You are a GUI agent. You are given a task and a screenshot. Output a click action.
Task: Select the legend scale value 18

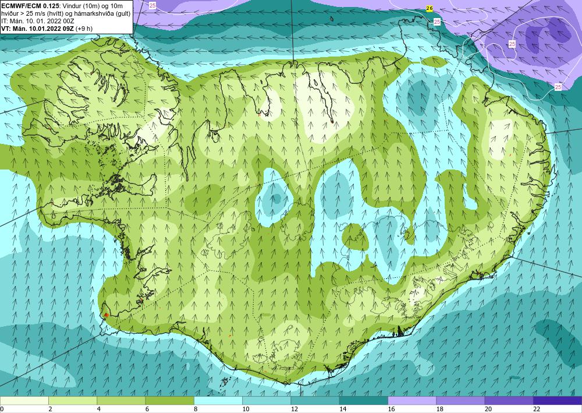(x=440, y=410)
